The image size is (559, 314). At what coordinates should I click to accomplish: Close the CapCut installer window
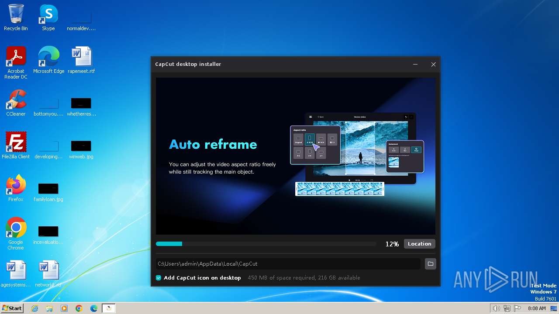[433, 64]
